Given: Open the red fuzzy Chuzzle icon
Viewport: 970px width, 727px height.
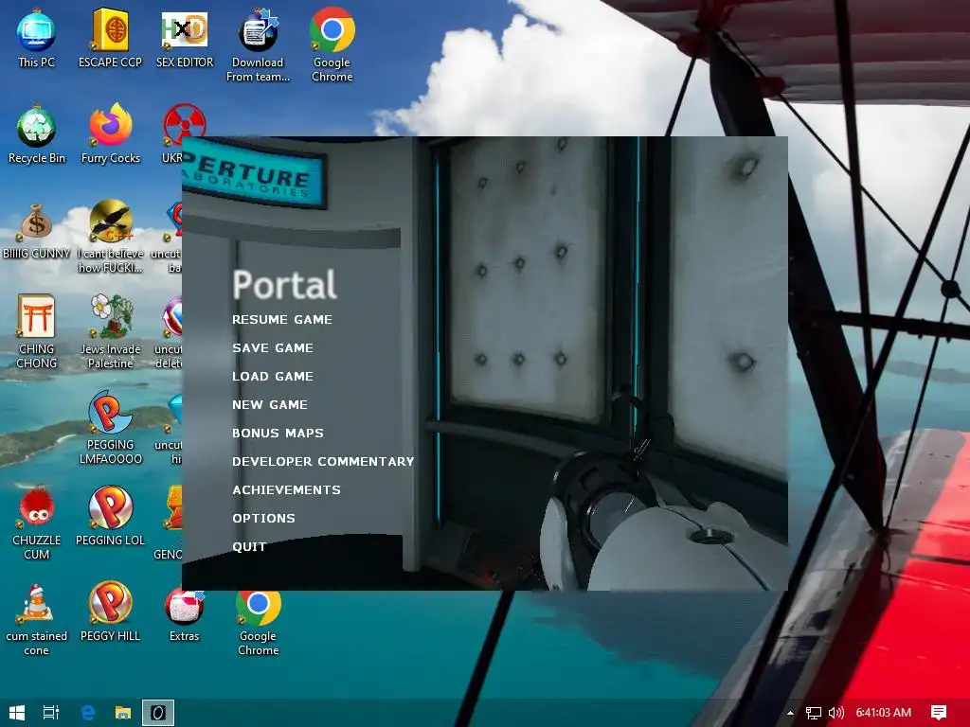Looking at the screenshot, I should [37, 523].
